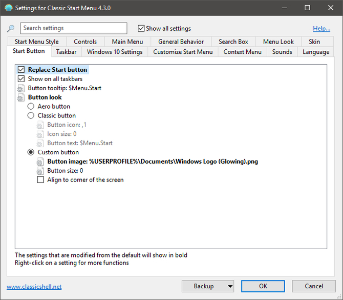The width and height of the screenshot is (343, 300).
Task: Select the Classic button radio option
Action: [31, 115]
